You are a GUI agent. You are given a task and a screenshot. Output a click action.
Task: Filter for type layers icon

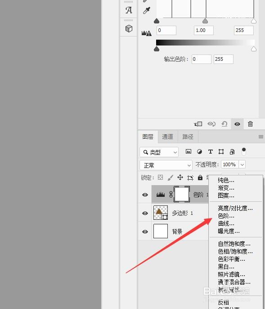211,151
